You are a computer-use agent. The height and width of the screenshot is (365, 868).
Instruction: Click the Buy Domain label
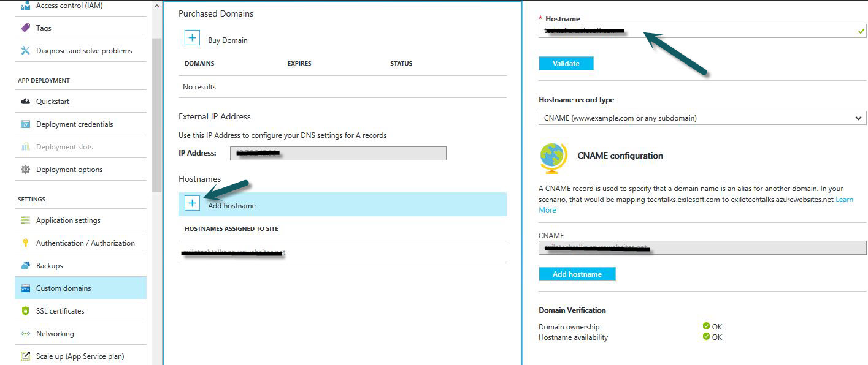(228, 40)
